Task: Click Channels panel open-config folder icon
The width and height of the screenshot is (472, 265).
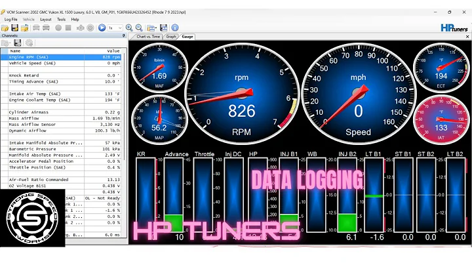Action: point(5,43)
